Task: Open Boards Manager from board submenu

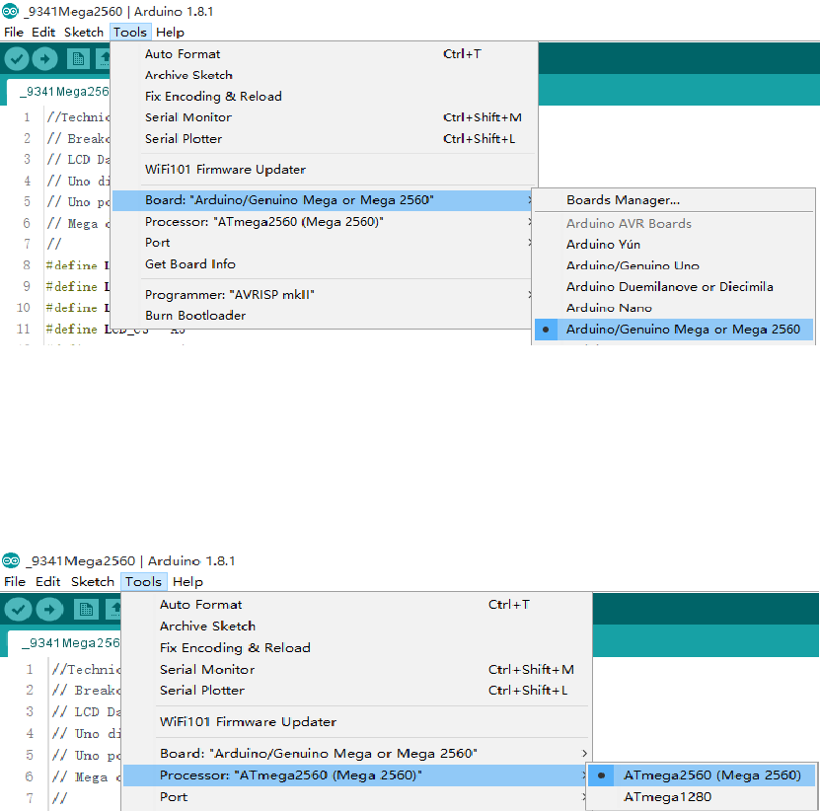Action: tap(674, 200)
